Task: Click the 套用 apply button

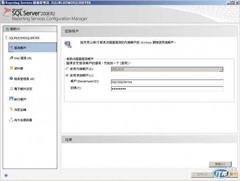Action: coord(202,175)
